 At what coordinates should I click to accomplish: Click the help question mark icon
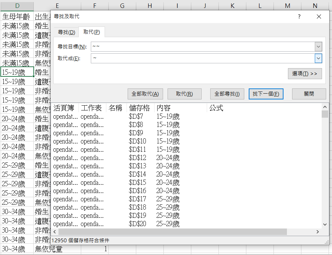pos(299,17)
